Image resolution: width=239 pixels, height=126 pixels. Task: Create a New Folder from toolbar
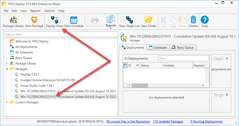click(149, 22)
